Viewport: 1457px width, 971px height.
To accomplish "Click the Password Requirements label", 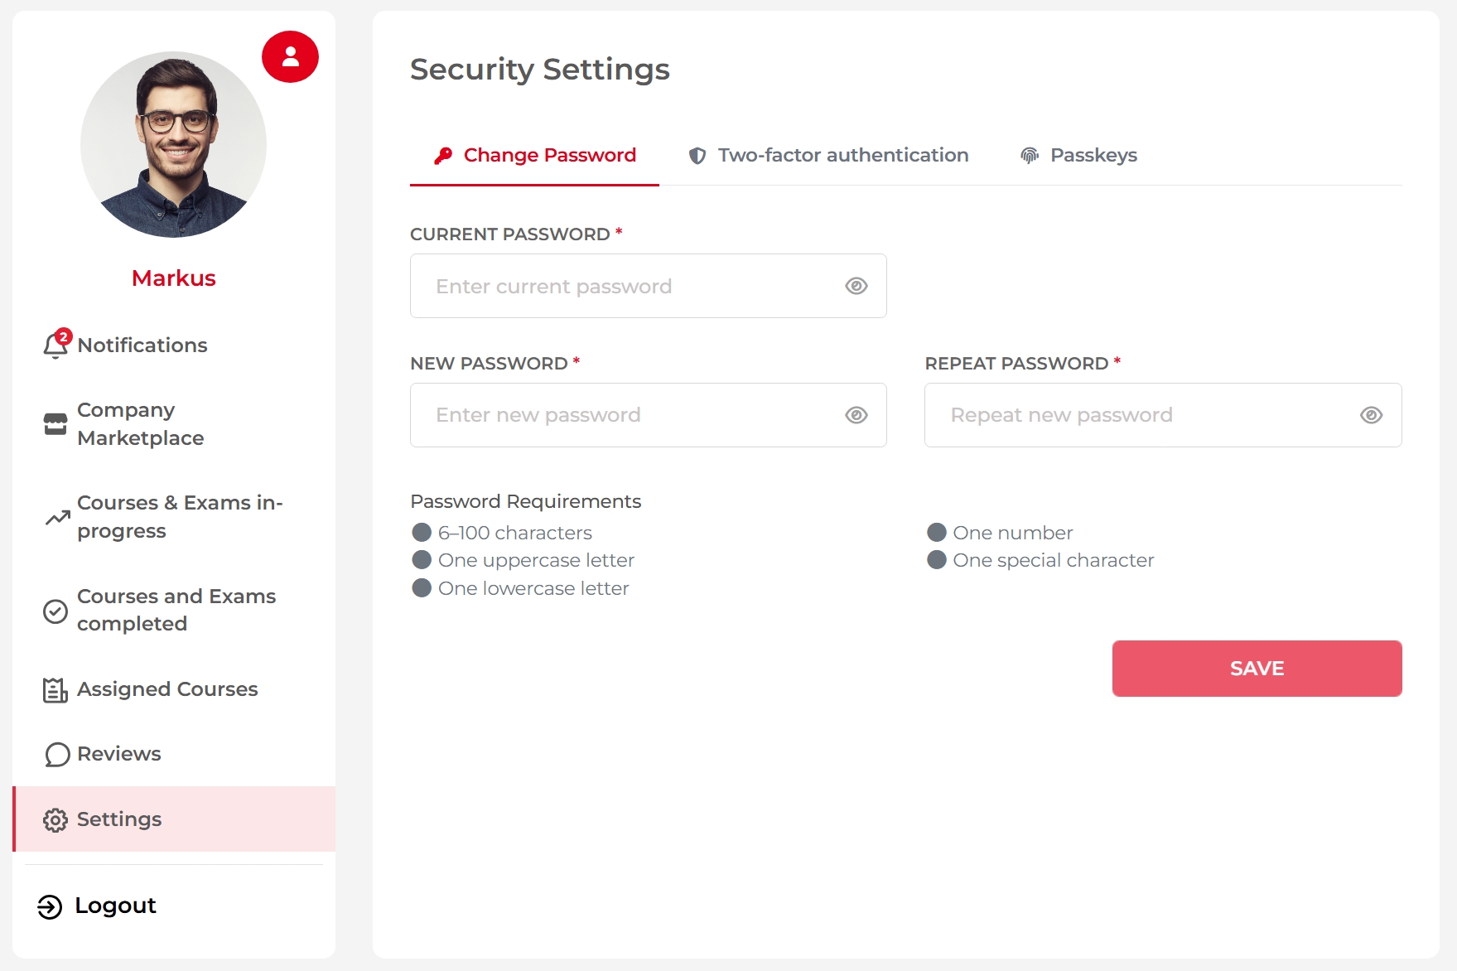I will point(526,501).
